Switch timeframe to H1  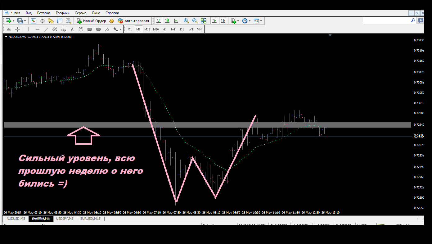pos(164,29)
